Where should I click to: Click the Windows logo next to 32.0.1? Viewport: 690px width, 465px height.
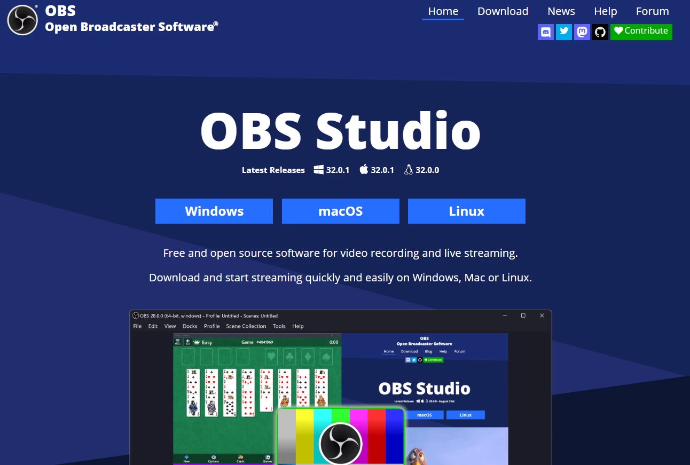[x=318, y=169]
